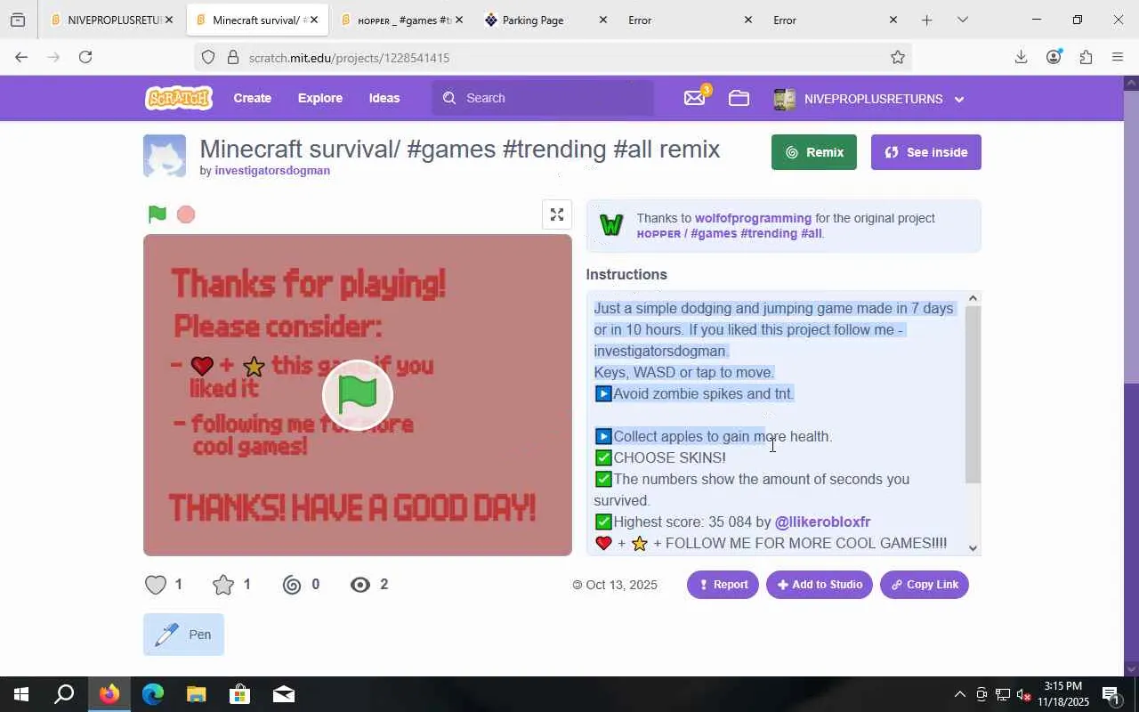Open a new browser tab
Screen dimensions: 1139x712
pos(926,20)
